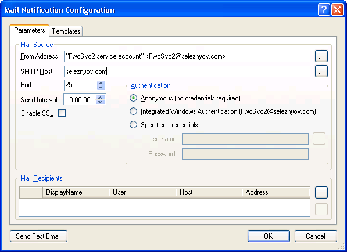Viewport: 347px width, 252px height.
Task: Increase Send Interval using up arrow
Action: coord(101,98)
